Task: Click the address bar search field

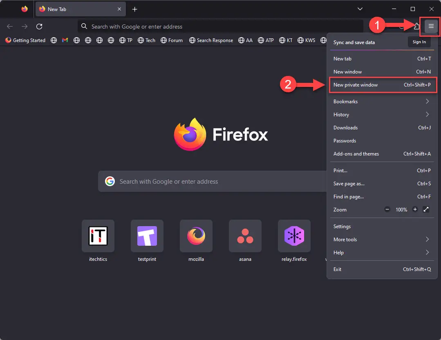Action: tap(220, 27)
